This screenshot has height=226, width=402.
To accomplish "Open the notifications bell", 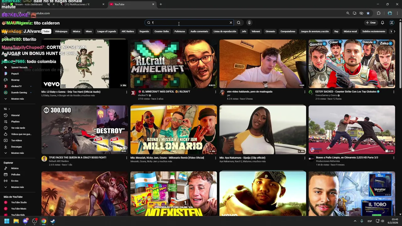I will tap(383, 23).
